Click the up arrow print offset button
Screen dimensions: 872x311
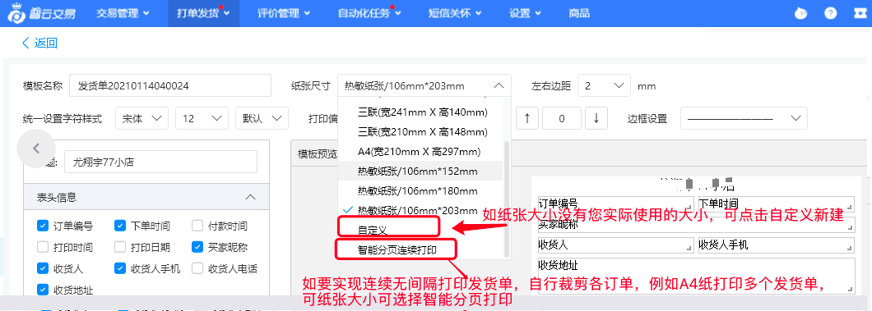[527, 118]
